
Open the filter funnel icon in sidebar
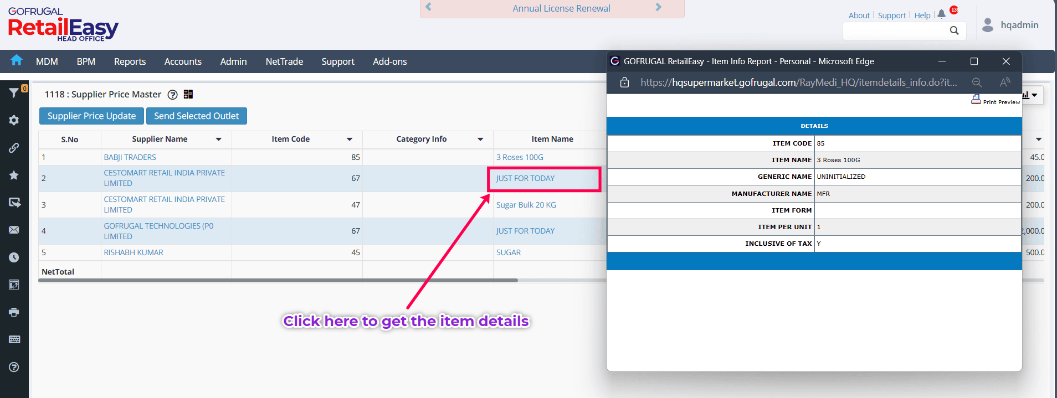14,93
